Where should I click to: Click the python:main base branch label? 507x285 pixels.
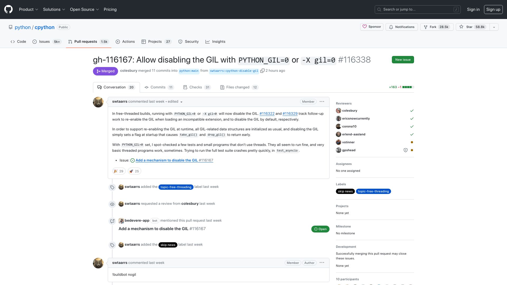click(189, 71)
